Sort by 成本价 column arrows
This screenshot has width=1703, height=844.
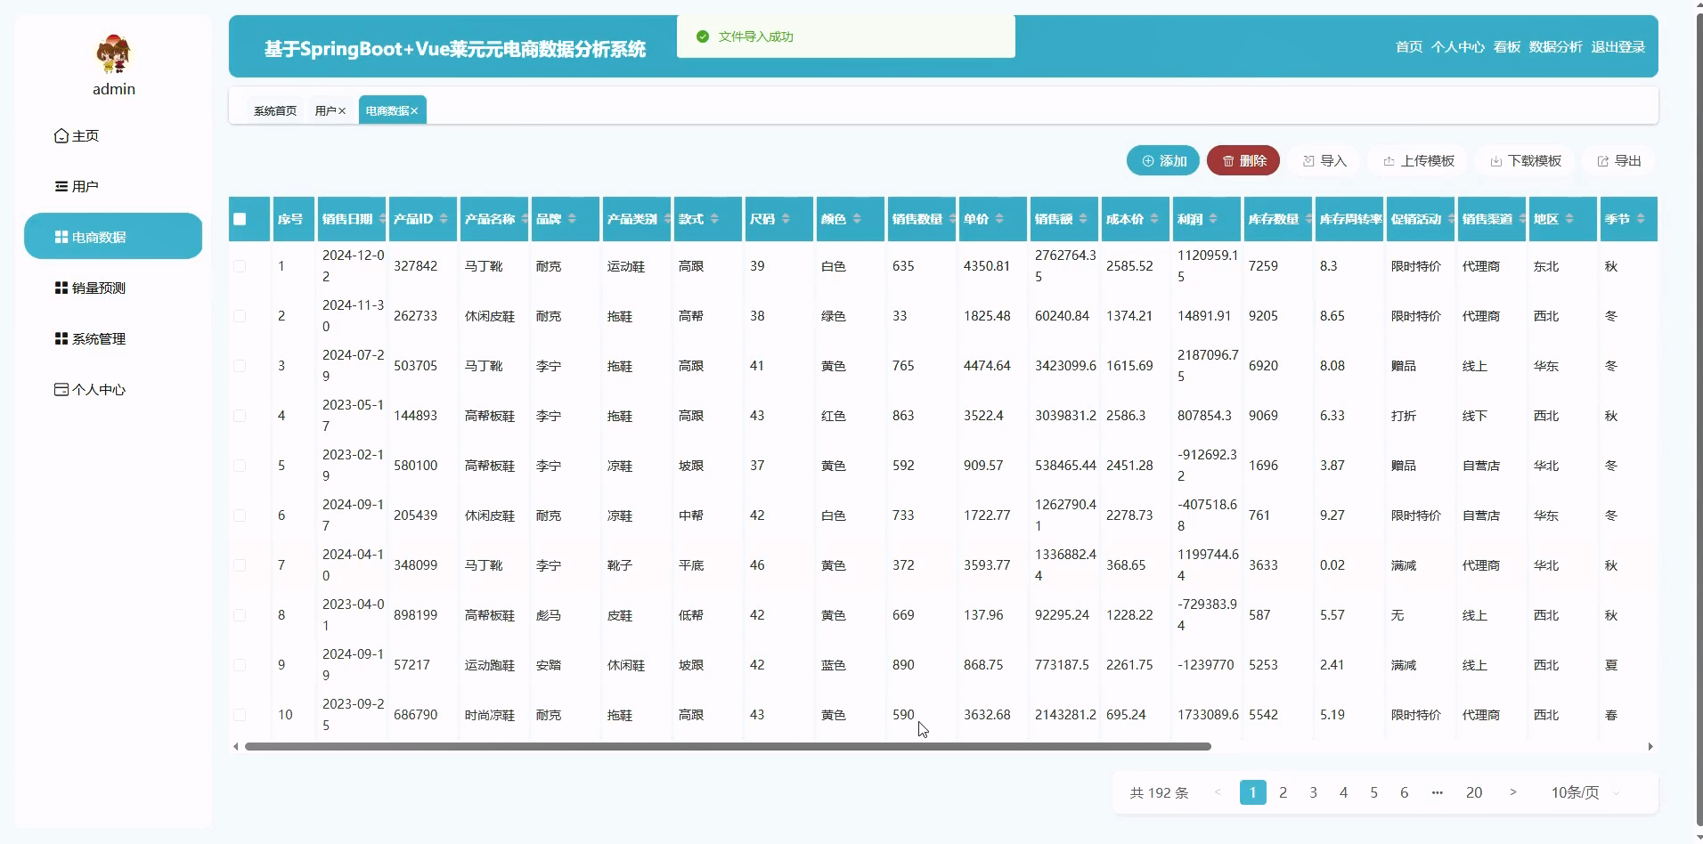tap(1154, 219)
